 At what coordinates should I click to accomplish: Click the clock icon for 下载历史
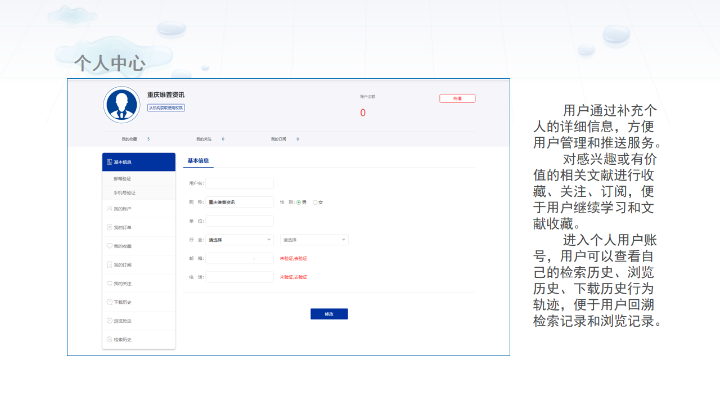(109, 302)
